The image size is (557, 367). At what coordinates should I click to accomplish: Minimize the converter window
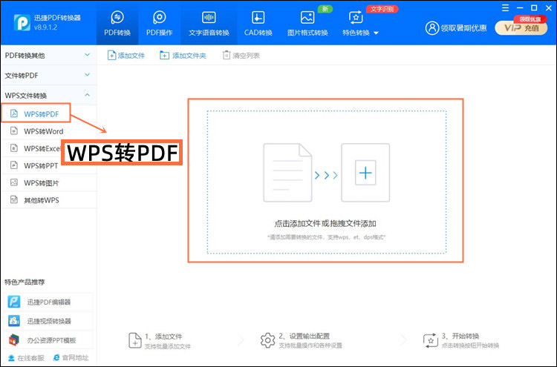point(520,8)
